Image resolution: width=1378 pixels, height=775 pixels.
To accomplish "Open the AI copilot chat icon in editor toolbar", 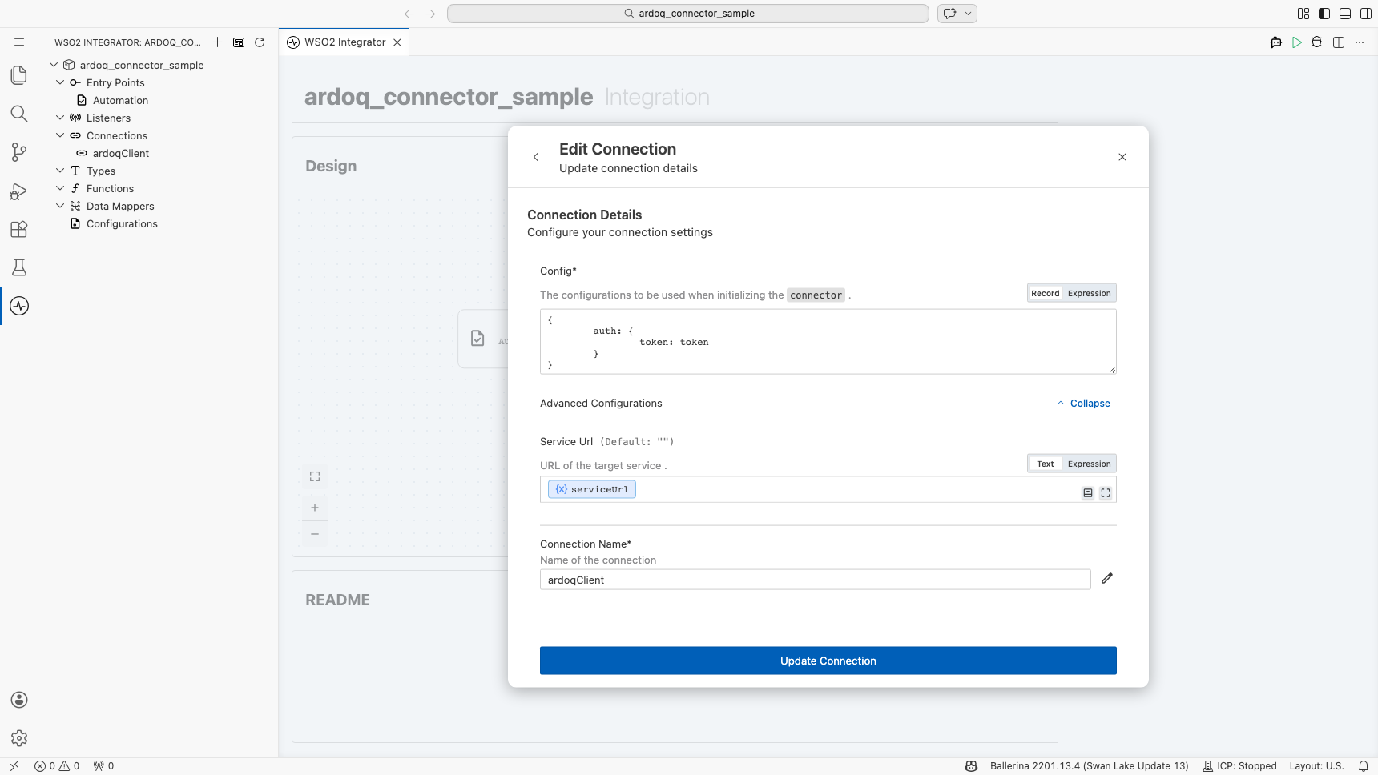I will coord(1276,42).
